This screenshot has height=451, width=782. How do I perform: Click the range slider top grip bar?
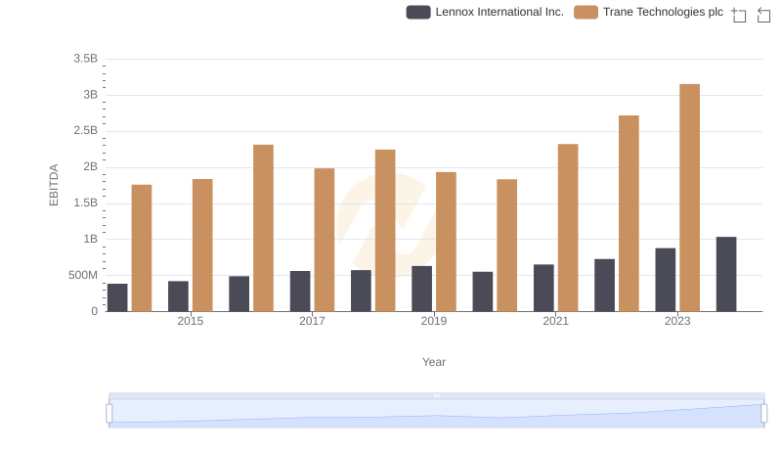(436, 395)
